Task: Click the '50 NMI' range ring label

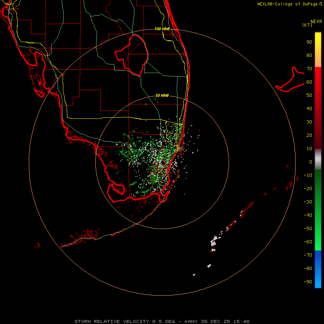Action: tap(162, 95)
